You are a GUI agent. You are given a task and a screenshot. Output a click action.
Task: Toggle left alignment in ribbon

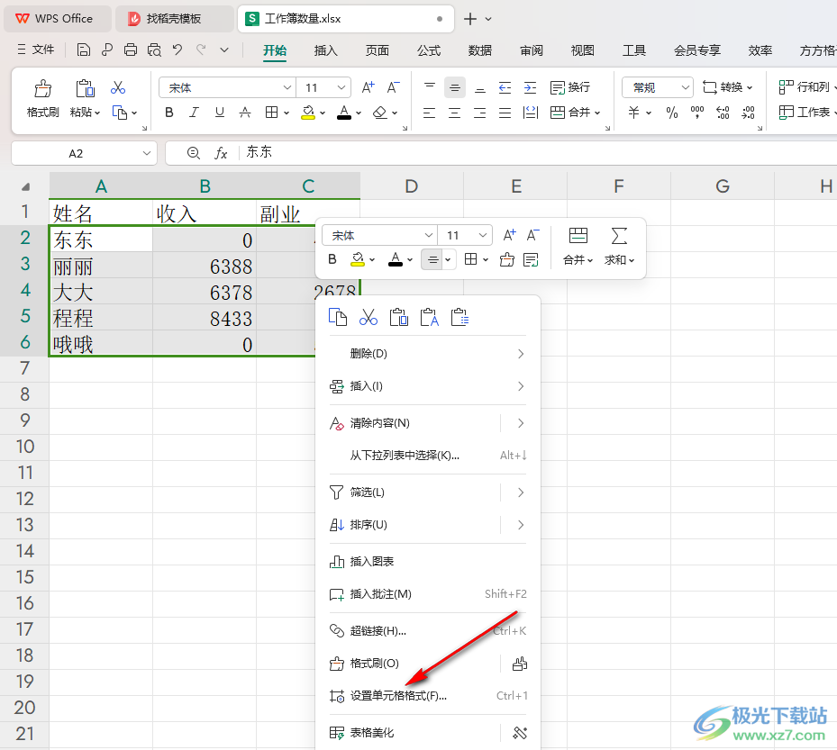pos(430,113)
